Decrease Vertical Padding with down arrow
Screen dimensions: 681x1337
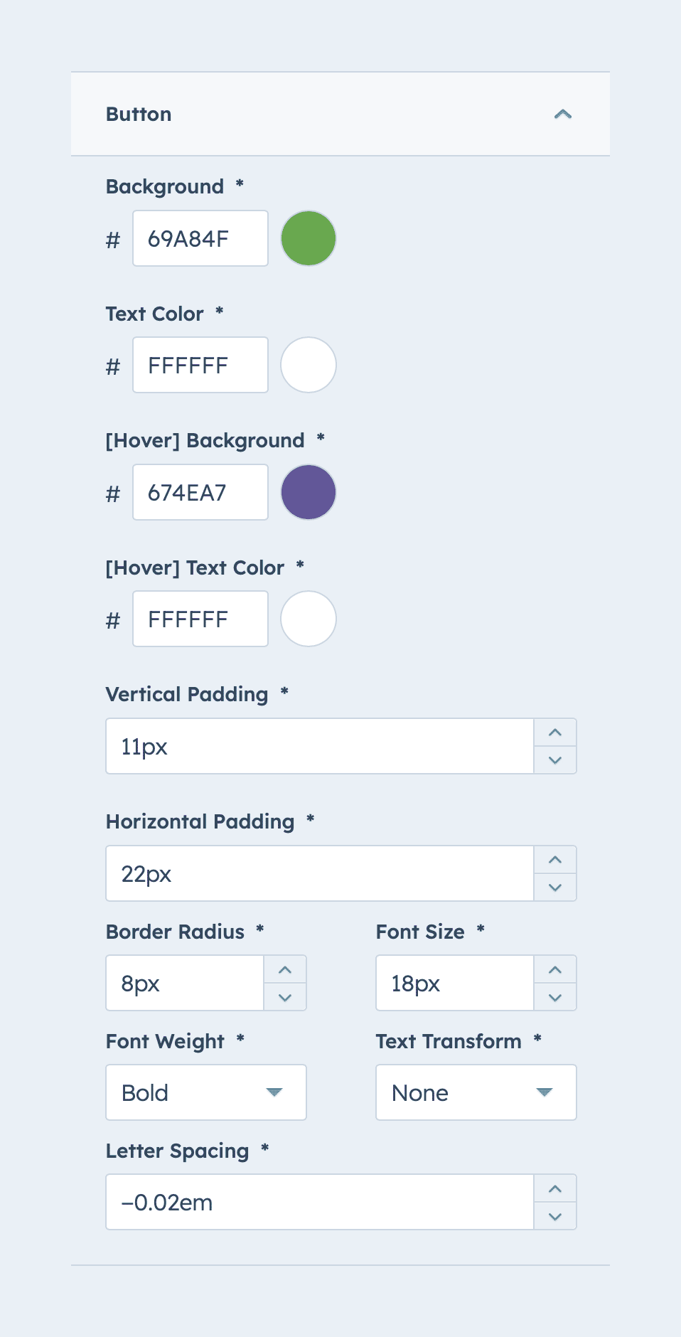click(555, 760)
